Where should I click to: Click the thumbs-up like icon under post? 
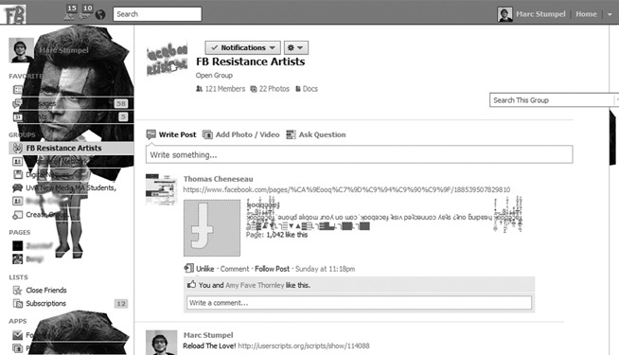(x=191, y=284)
